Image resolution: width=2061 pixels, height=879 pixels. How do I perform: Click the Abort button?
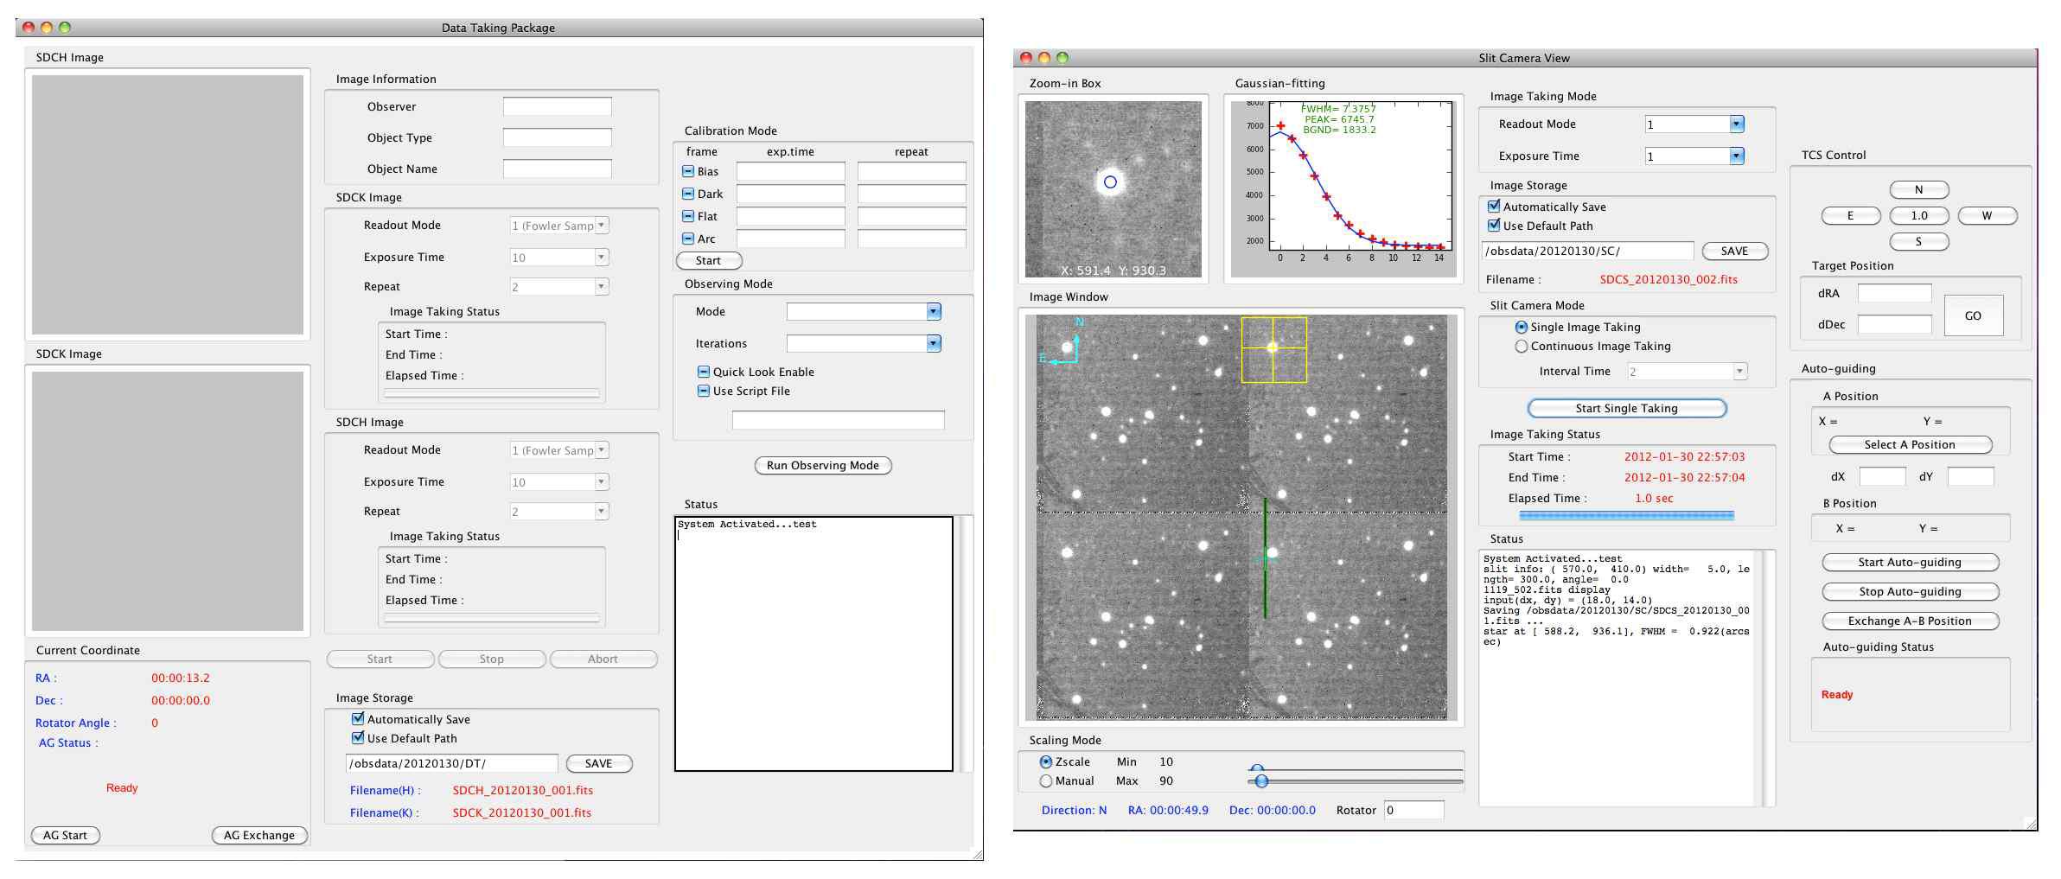[603, 659]
